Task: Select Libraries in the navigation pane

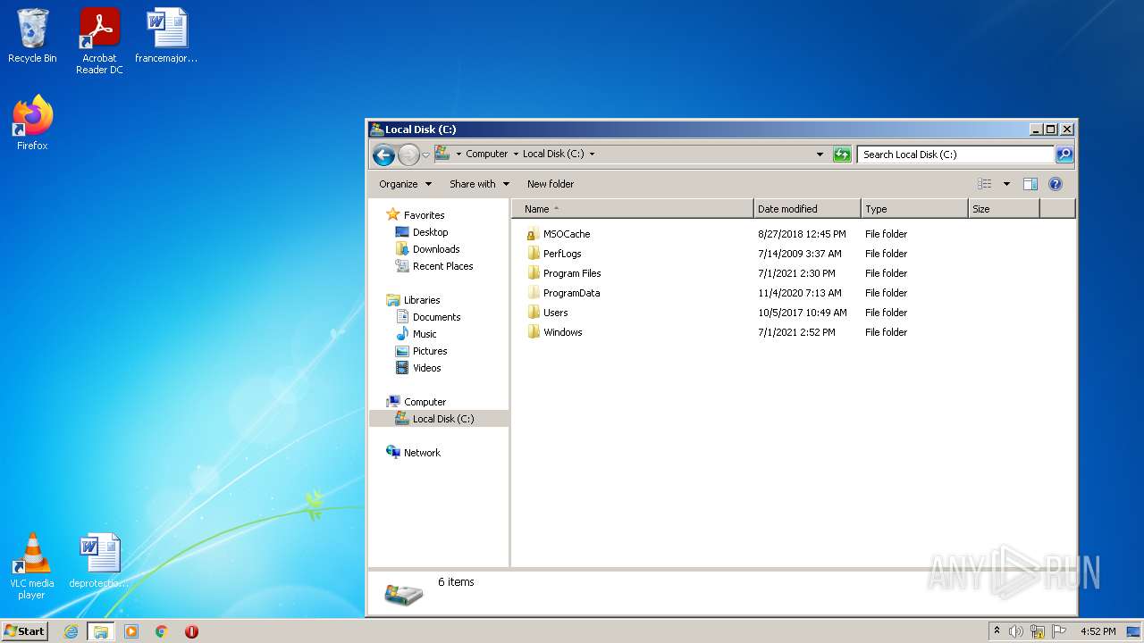Action: [x=422, y=300]
